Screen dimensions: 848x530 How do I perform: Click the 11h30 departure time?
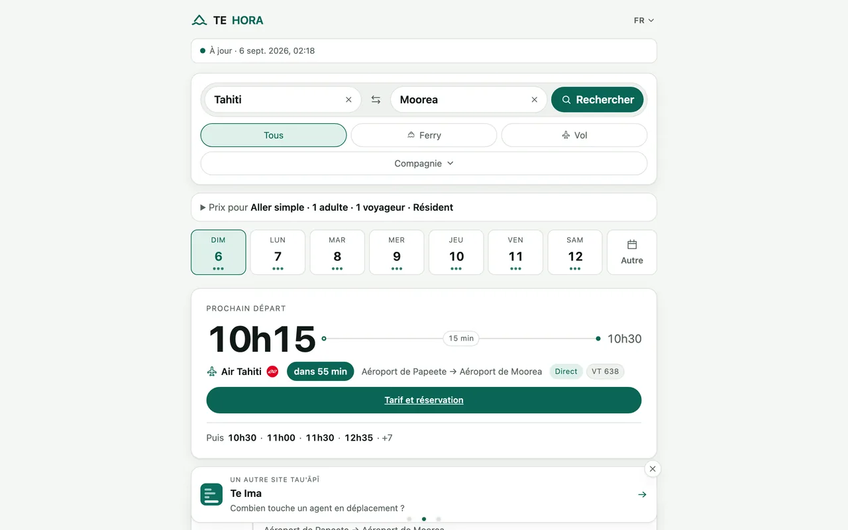click(x=320, y=438)
